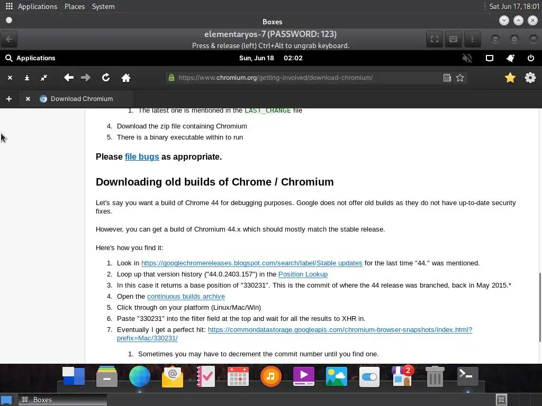The height and width of the screenshot is (406, 542).
Task: Launch Mail from the dock
Action: pos(172,377)
